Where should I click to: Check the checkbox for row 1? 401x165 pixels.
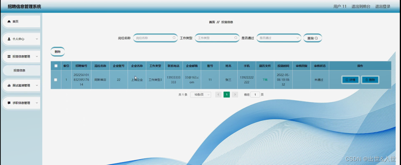(56, 80)
